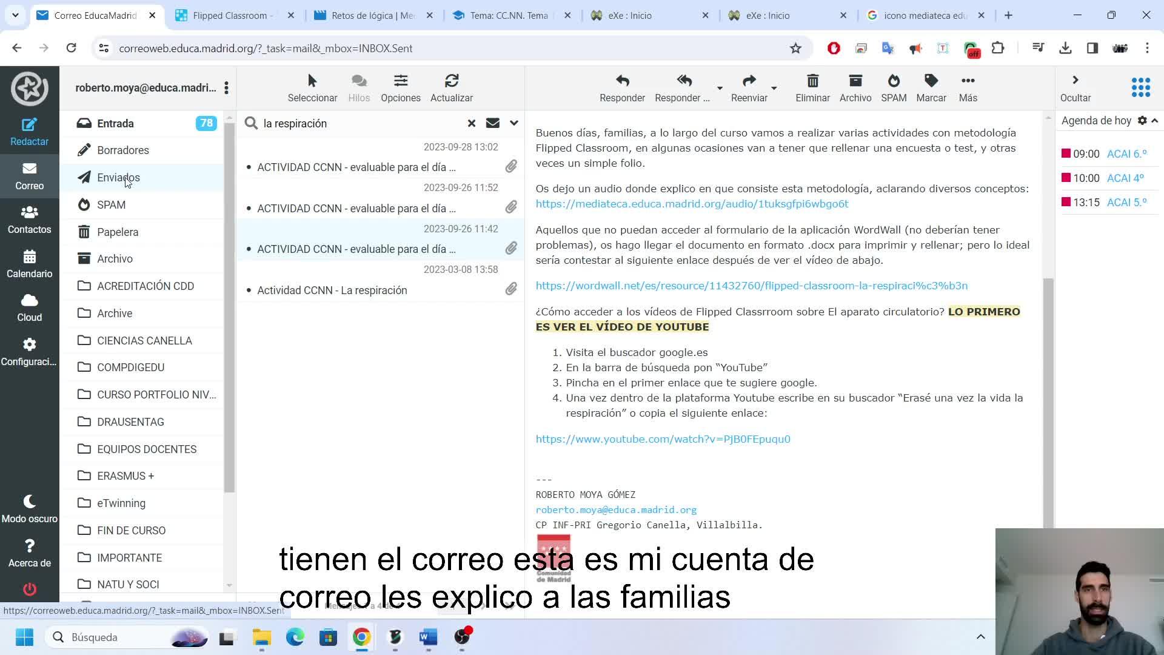The width and height of the screenshot is (1164, 655).
Task: Open the Agenda de hoy settings gear
Action: (1142, 121)
